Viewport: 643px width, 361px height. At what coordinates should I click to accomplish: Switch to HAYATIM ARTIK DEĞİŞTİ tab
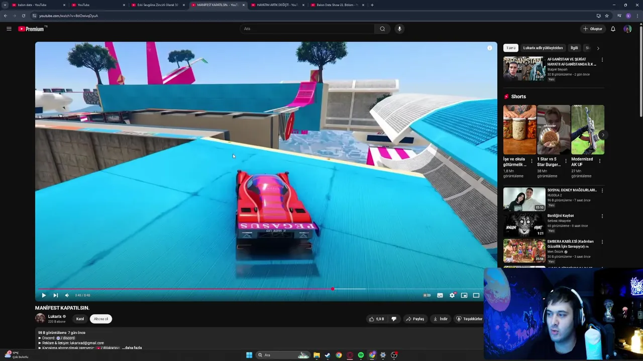277,5
